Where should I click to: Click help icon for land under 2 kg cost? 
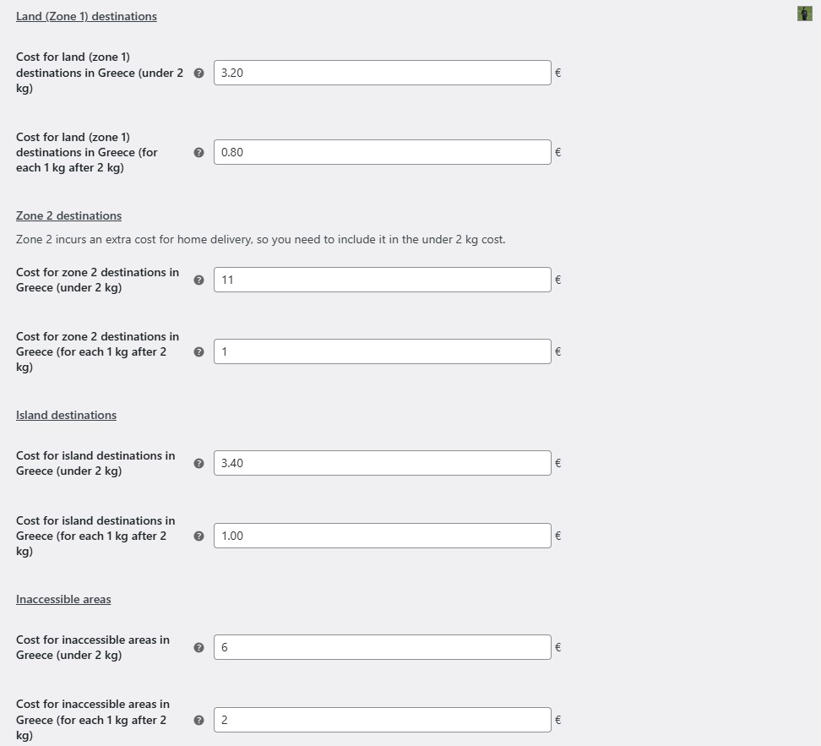click(x=199, y=73)
